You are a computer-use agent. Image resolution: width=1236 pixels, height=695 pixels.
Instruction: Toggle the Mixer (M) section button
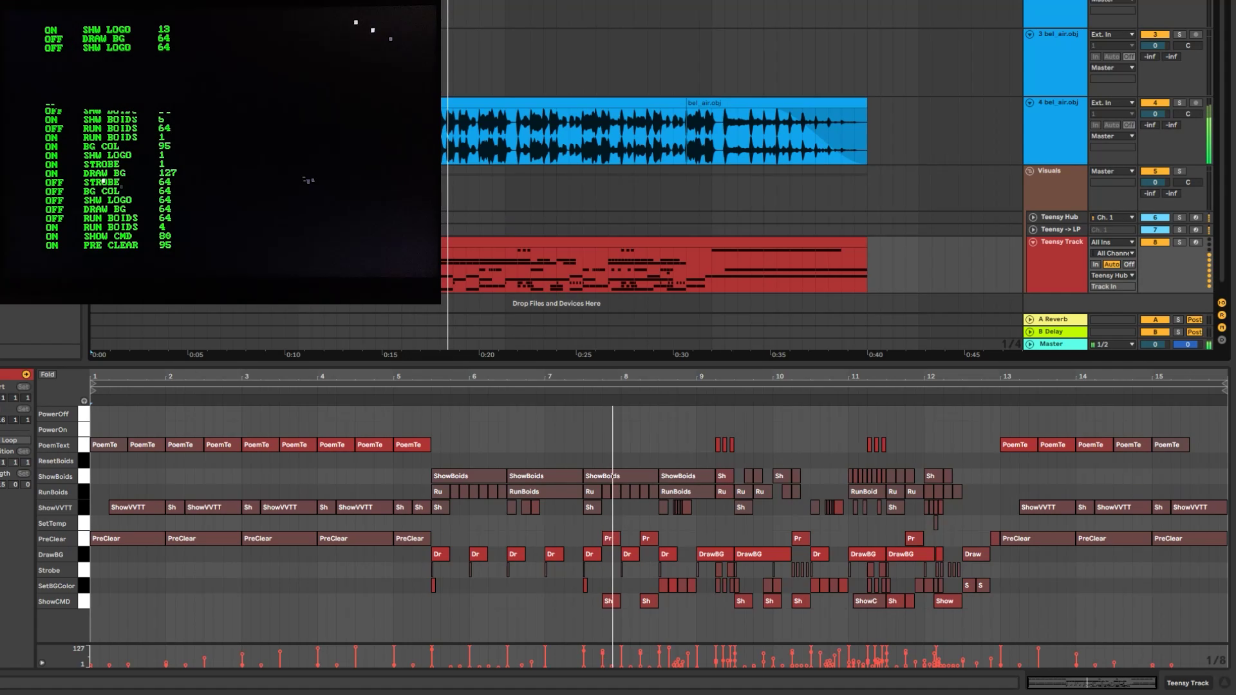point(1222,328)
